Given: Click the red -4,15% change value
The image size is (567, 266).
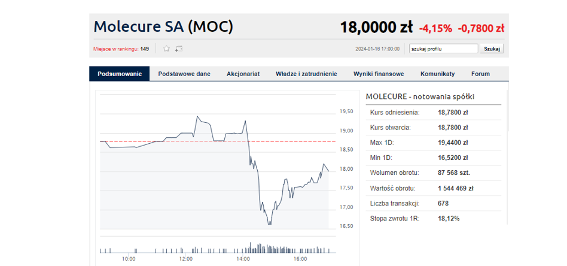Looking at the screenshot, I should (x=435, y=28).
